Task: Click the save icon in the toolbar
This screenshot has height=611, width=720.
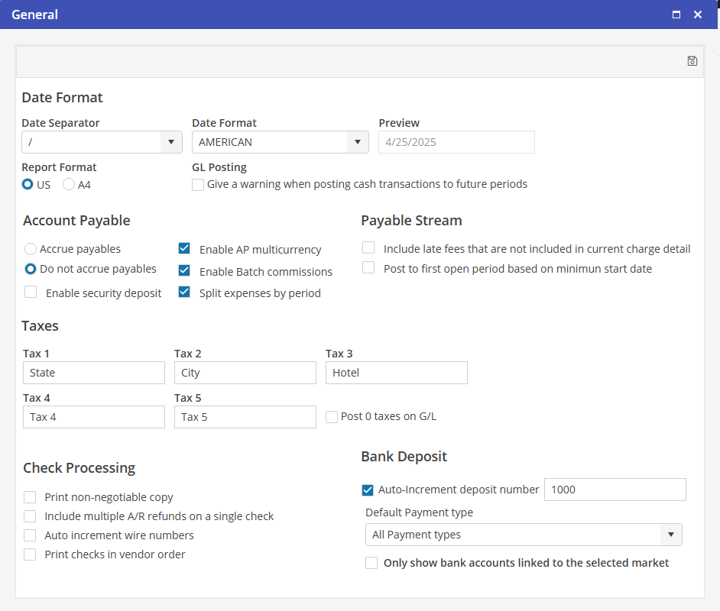Action: click(692, 61)
